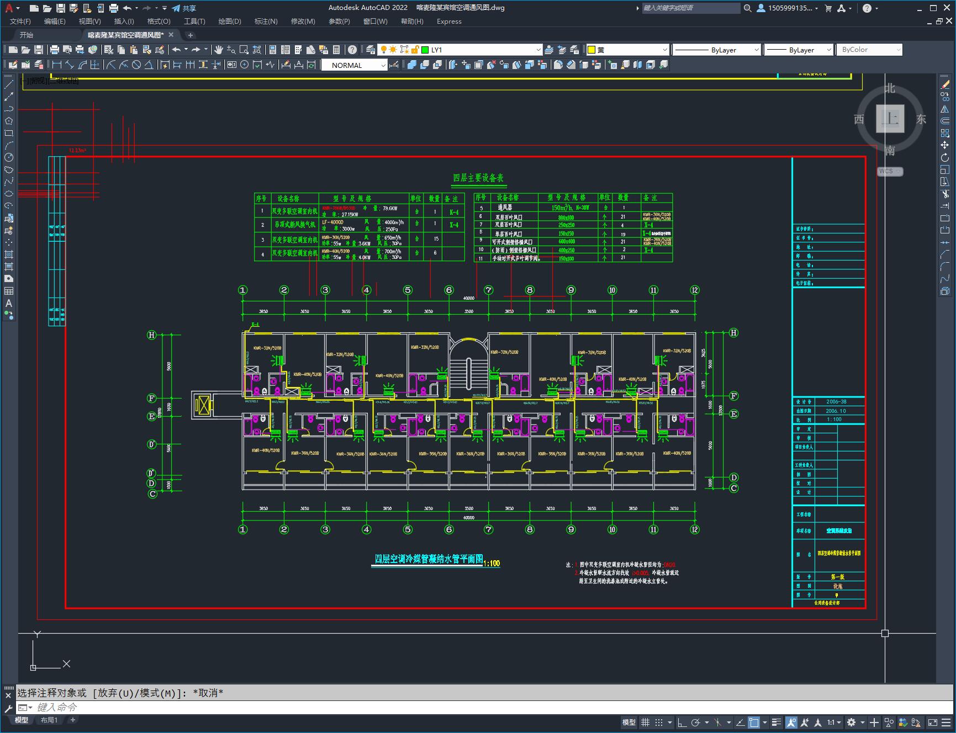Click the Zoom Window icon in standard toolbar
The width and height of the screenshot is (956, 733).
[x=244, y=50]
